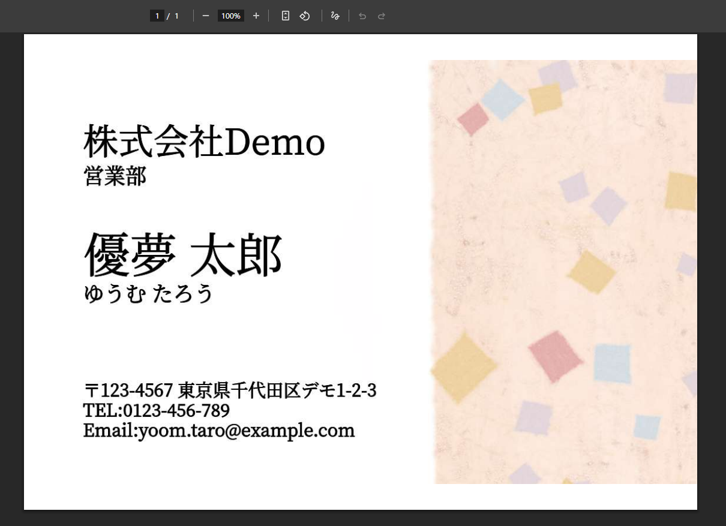Click the postal address line 〒123-4567
Image resolution: width=726 pixels, height=526 pixels.
[x=229, y=390]
